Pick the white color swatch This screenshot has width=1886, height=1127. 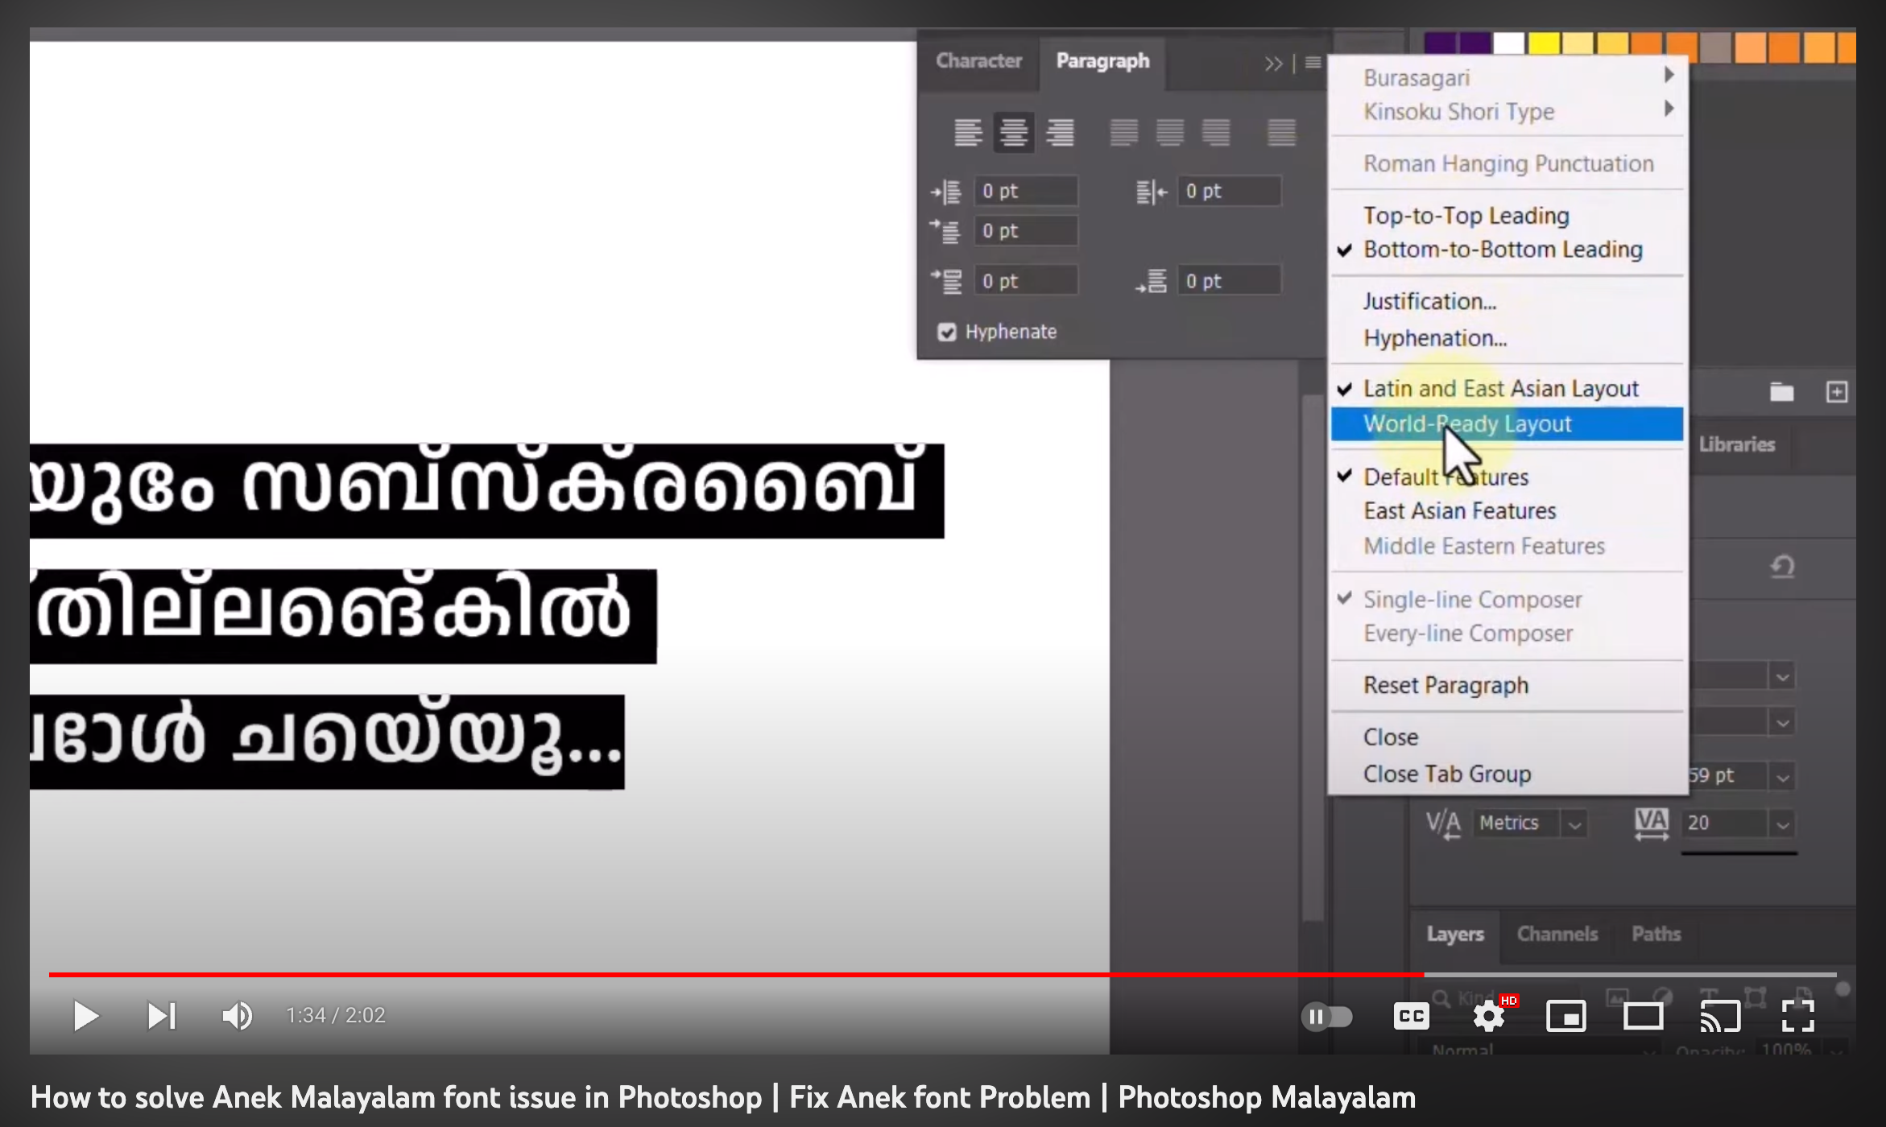(1509, 43)
